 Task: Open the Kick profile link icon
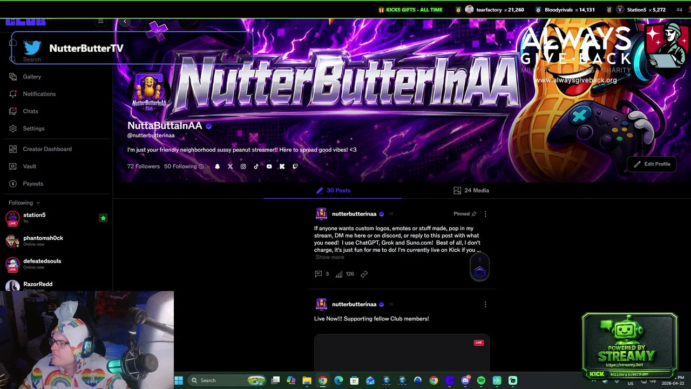point(282,166)
